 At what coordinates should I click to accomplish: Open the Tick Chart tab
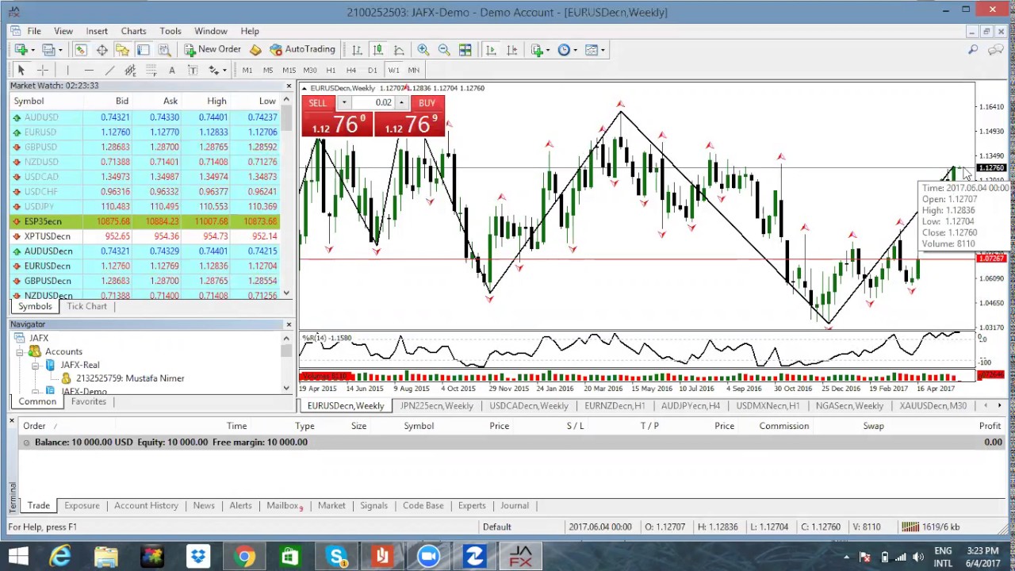click(86, 306)
